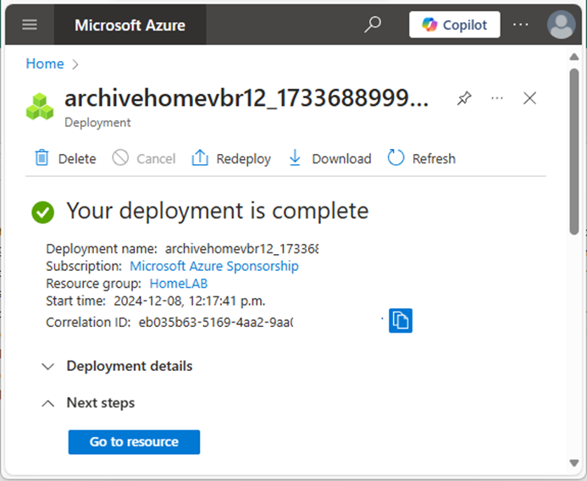The height and width of the screenshot is (481, 587).
Task: Click Go to resource button
Action: pyautogui.click(x=134, y=442)
